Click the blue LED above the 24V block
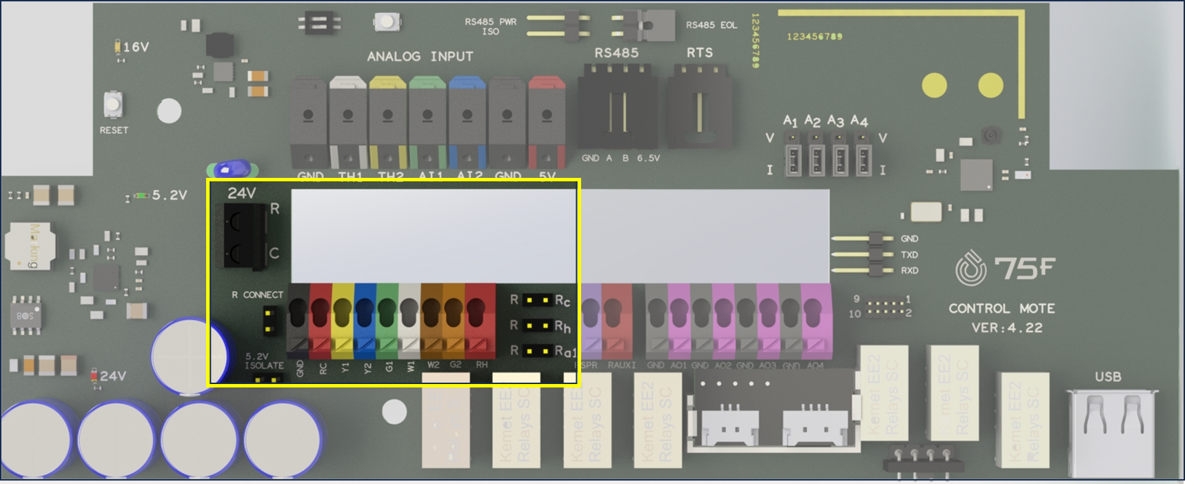Viewport: 1185px width, 484px height. pos(232,168)
